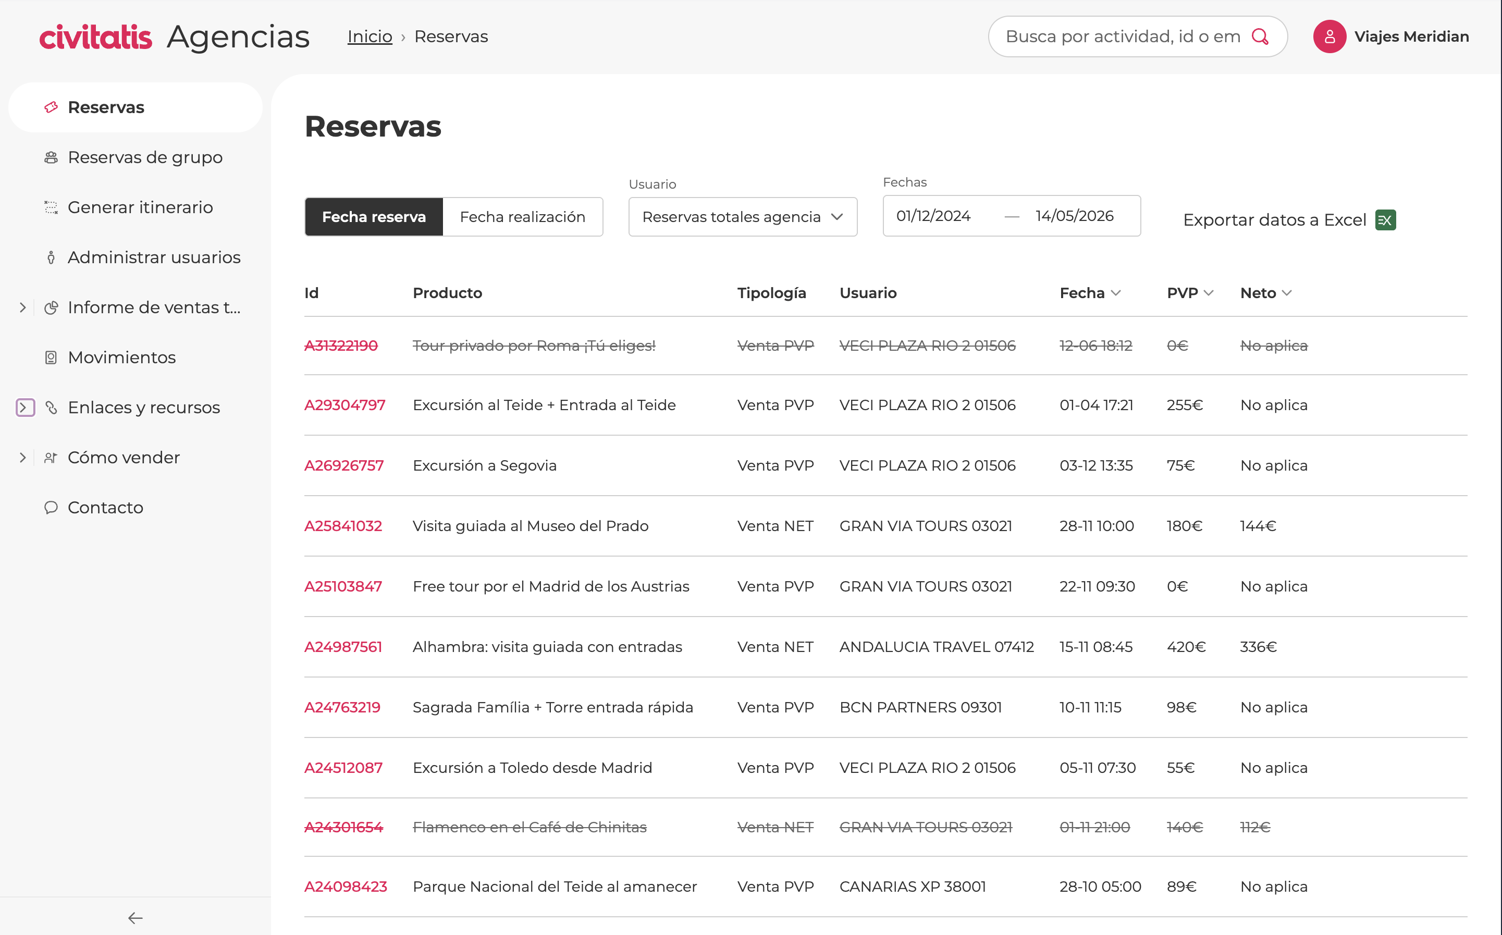This screenshot has height=935, width=1502.
Task: Click the Generar itinerario icon
Action: (51, 208)
